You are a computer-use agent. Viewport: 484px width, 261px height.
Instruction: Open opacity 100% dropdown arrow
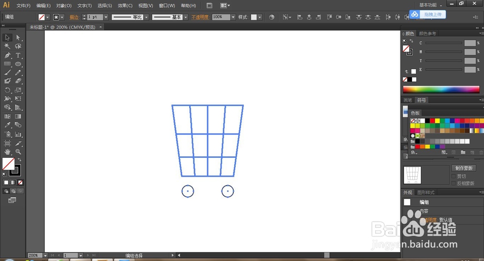[x=233, y=17]
